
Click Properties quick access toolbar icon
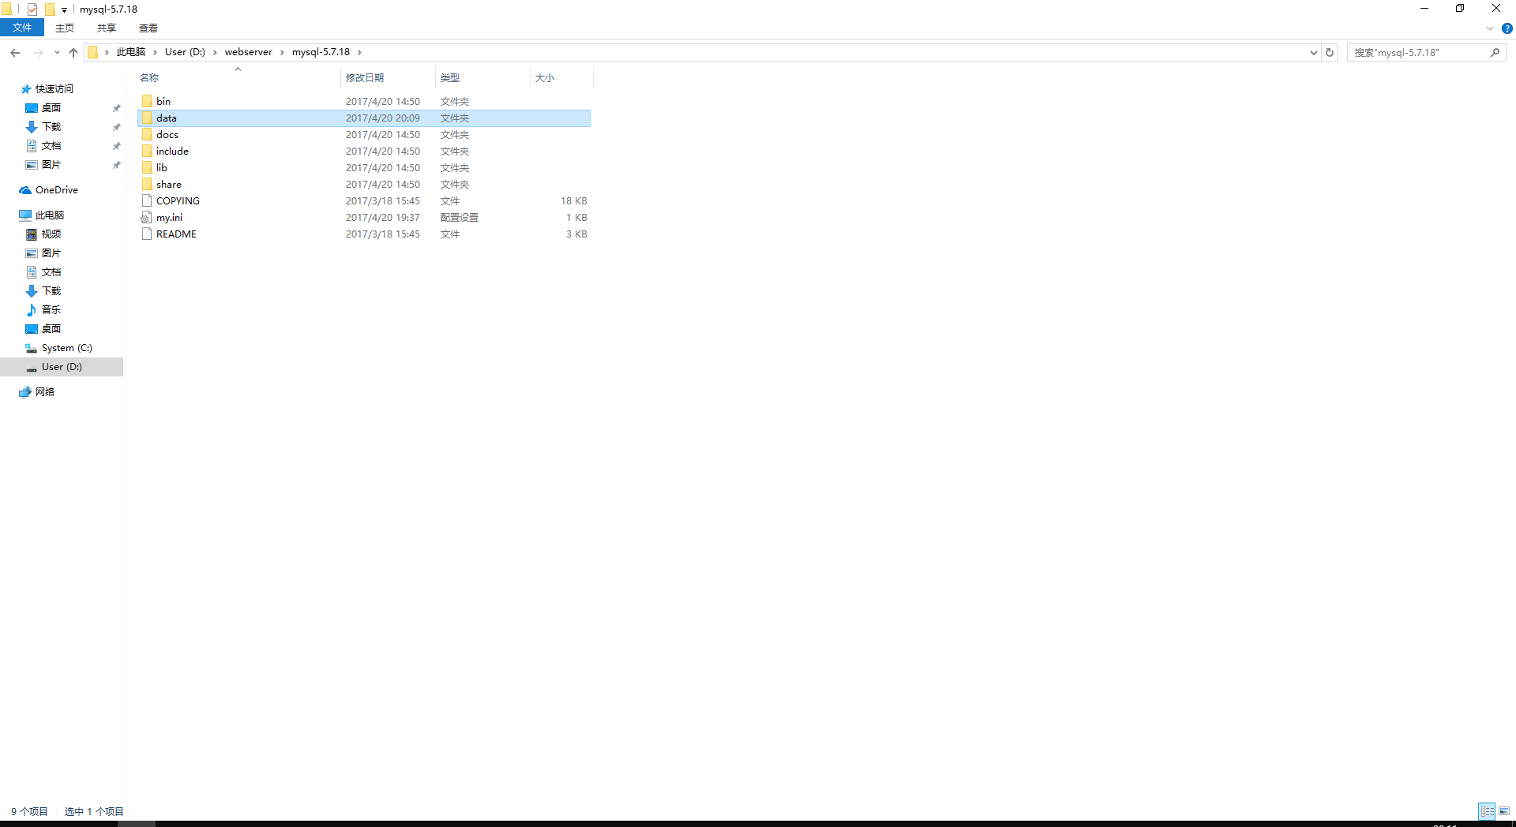[32, 9]
